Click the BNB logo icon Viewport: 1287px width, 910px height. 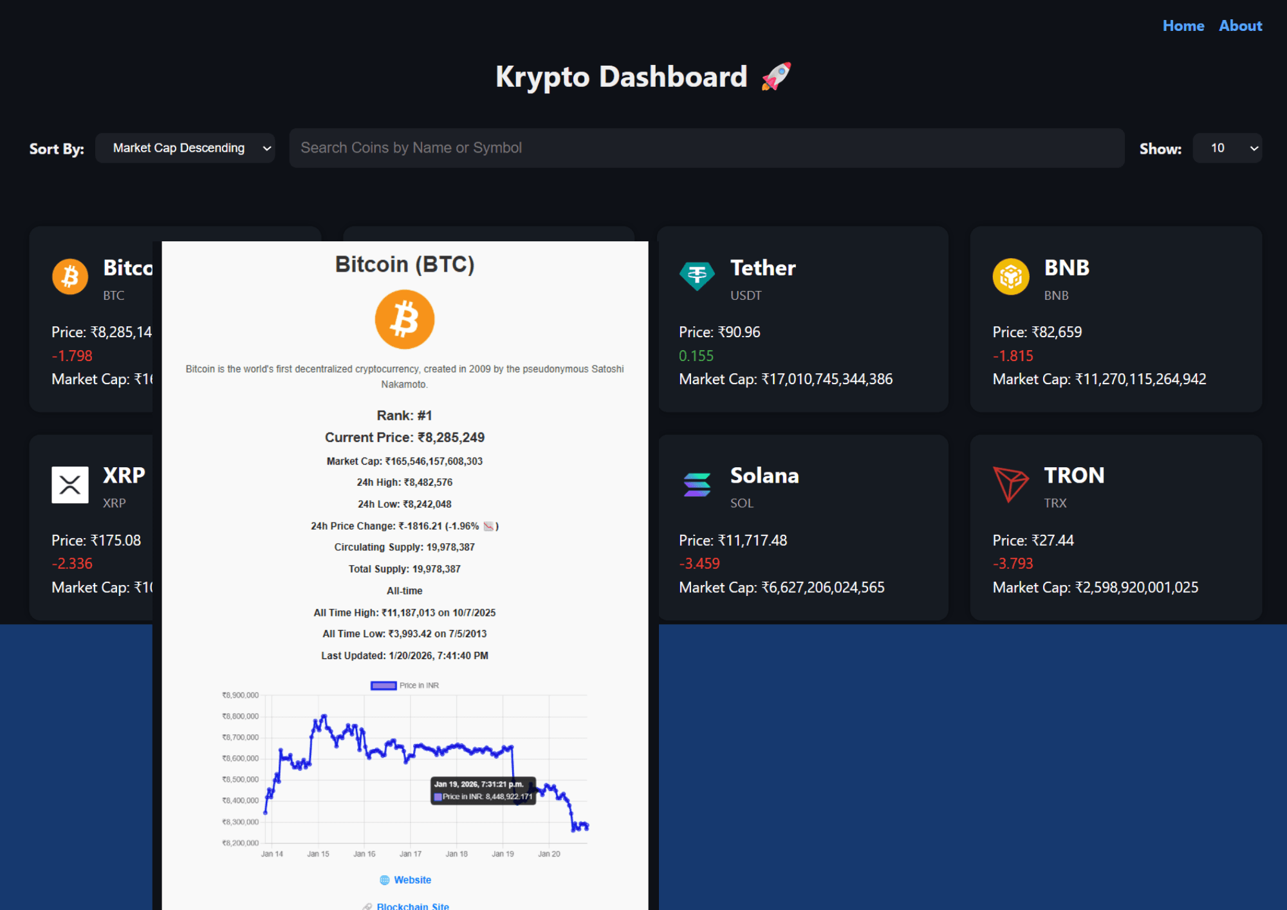pos(1011,277)
